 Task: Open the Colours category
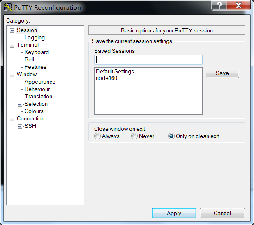click(34, 111)
